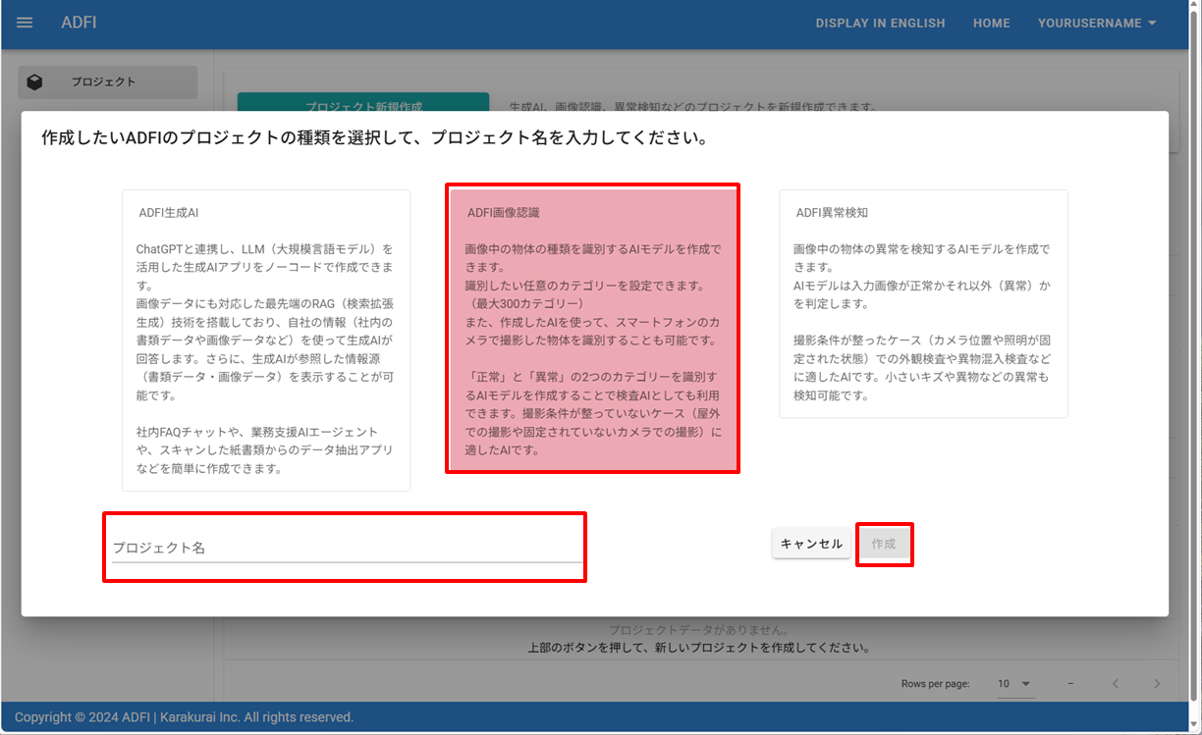Screen dimensions: 1202x735
Task: Open the hamburger navigation menu
Action: click(25, 23)
